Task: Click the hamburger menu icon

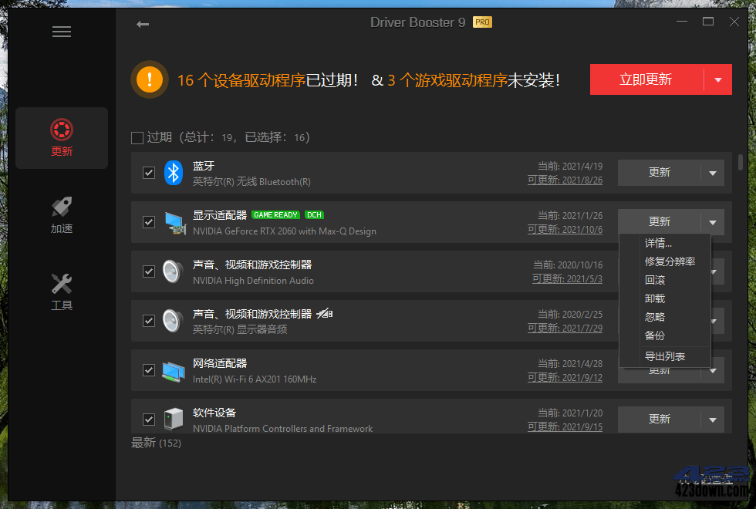Action: point(61,31)
